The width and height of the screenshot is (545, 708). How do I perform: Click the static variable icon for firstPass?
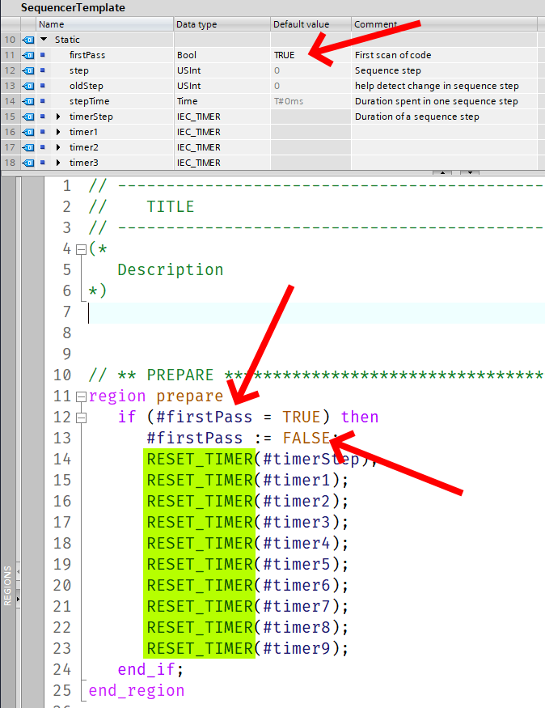tap(28, 55)
